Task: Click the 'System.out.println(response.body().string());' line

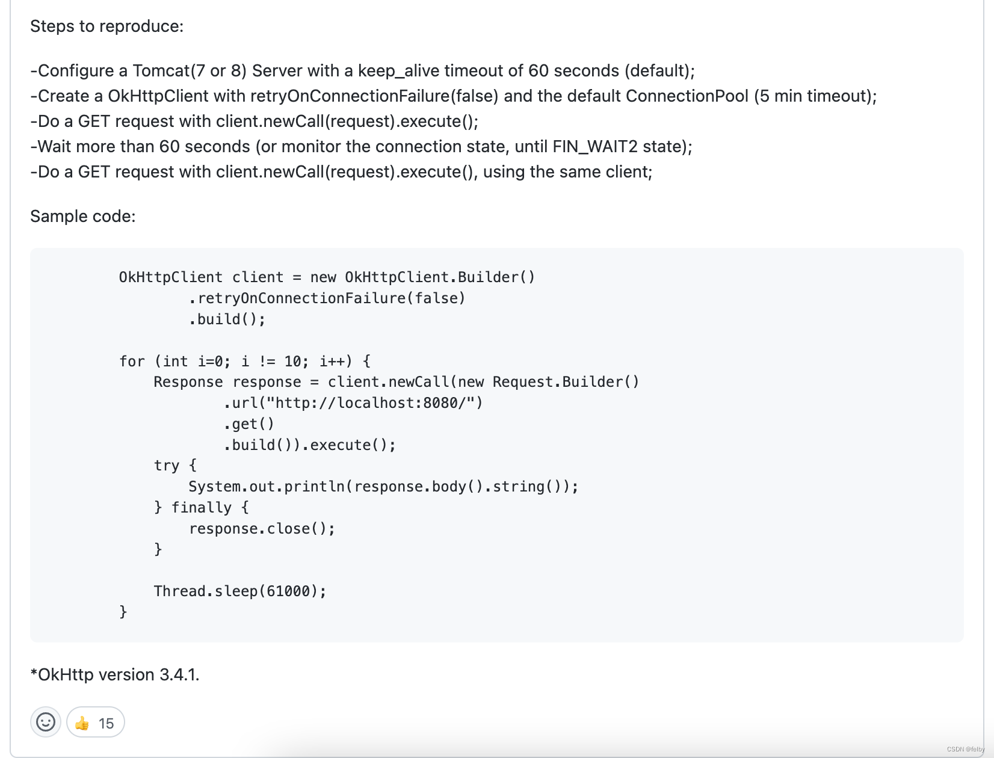Action: 383,487
